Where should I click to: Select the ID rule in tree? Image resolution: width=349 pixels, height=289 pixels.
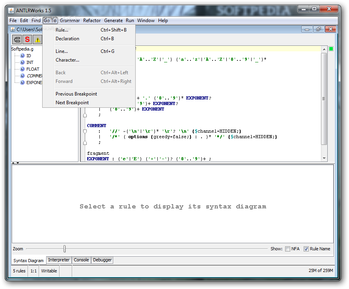point(29,56)
